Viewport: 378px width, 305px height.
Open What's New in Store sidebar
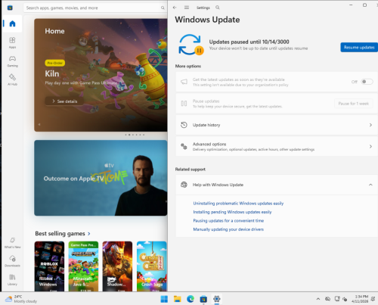coord(12,243)
